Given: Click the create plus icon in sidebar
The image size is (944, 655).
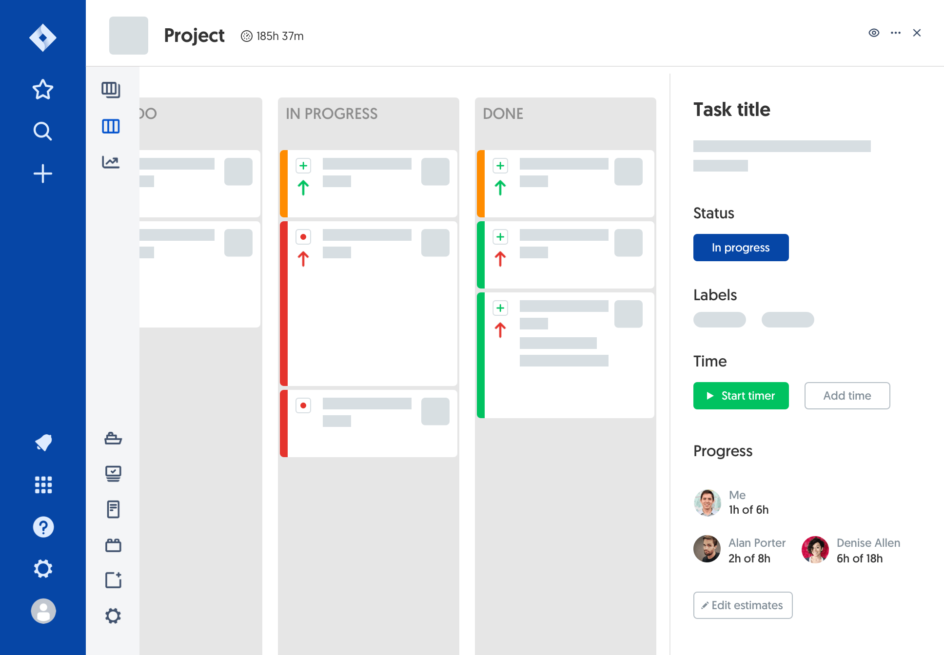Looking at the screenshot, I should point(43,173).
